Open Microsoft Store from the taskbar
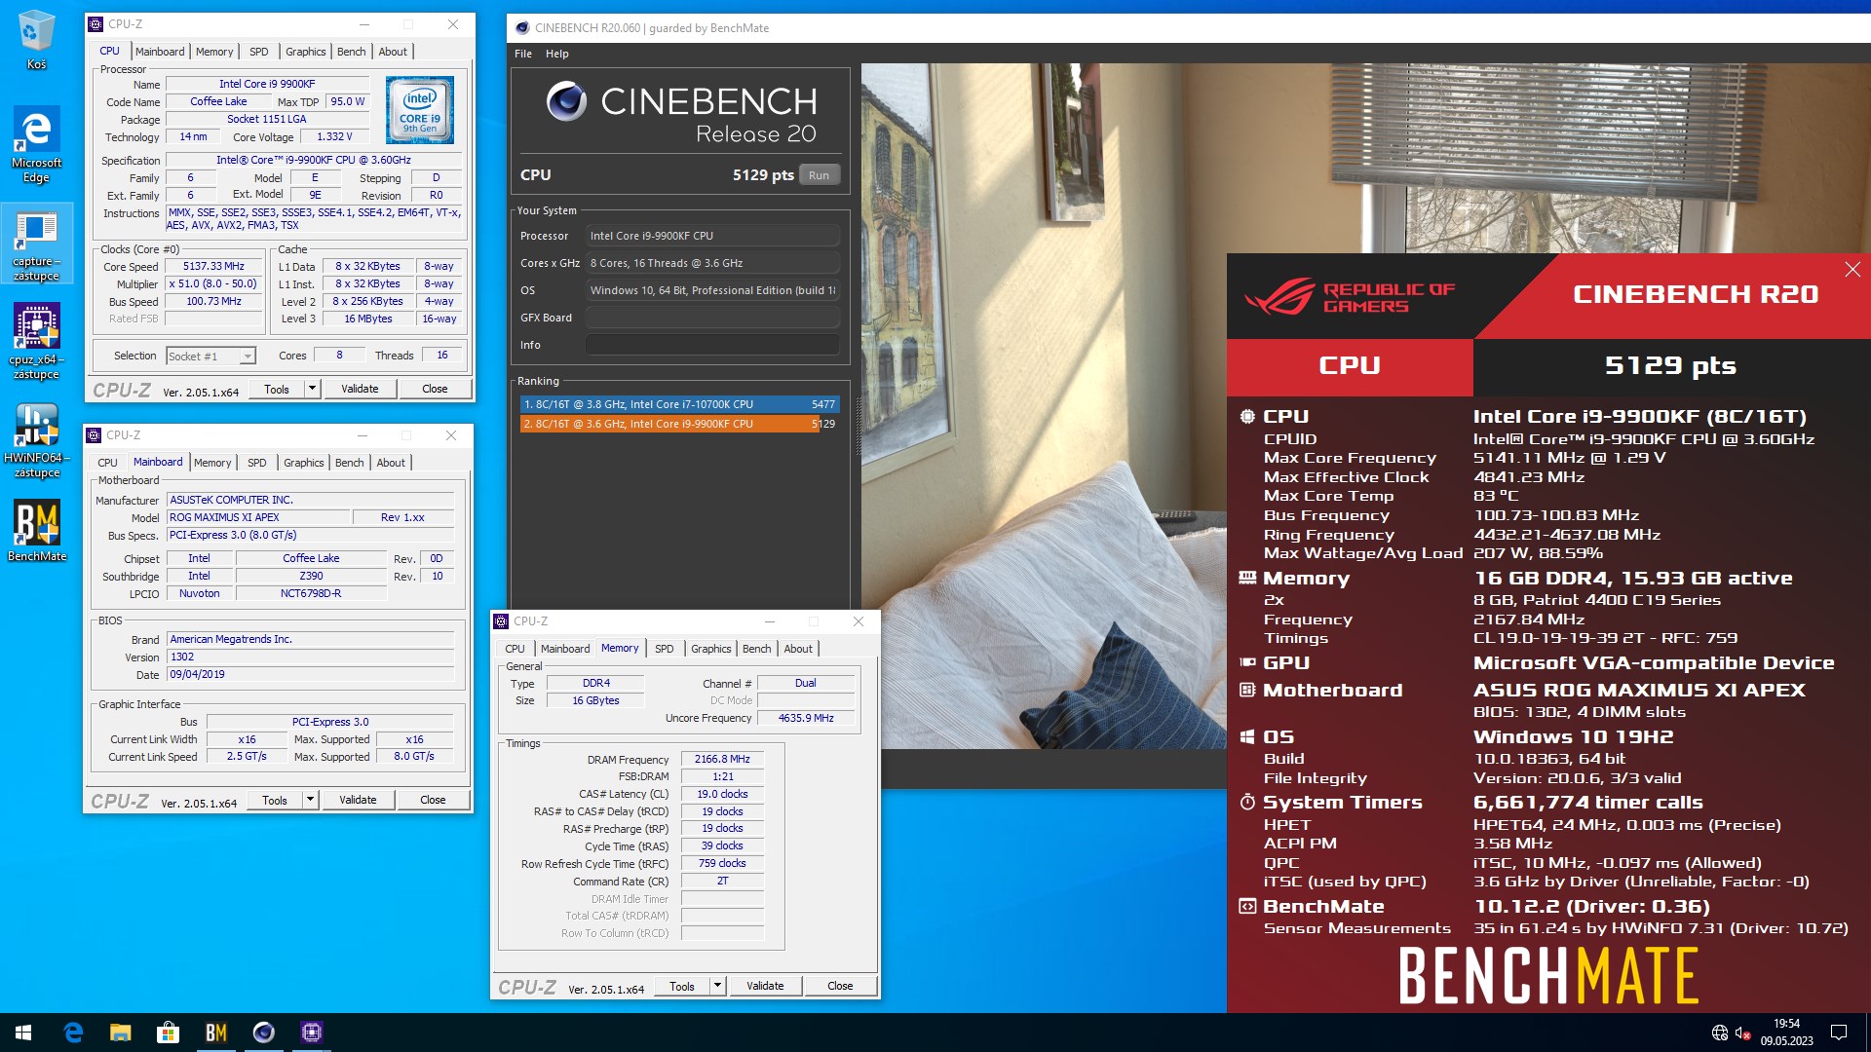 click(168, 1033)
